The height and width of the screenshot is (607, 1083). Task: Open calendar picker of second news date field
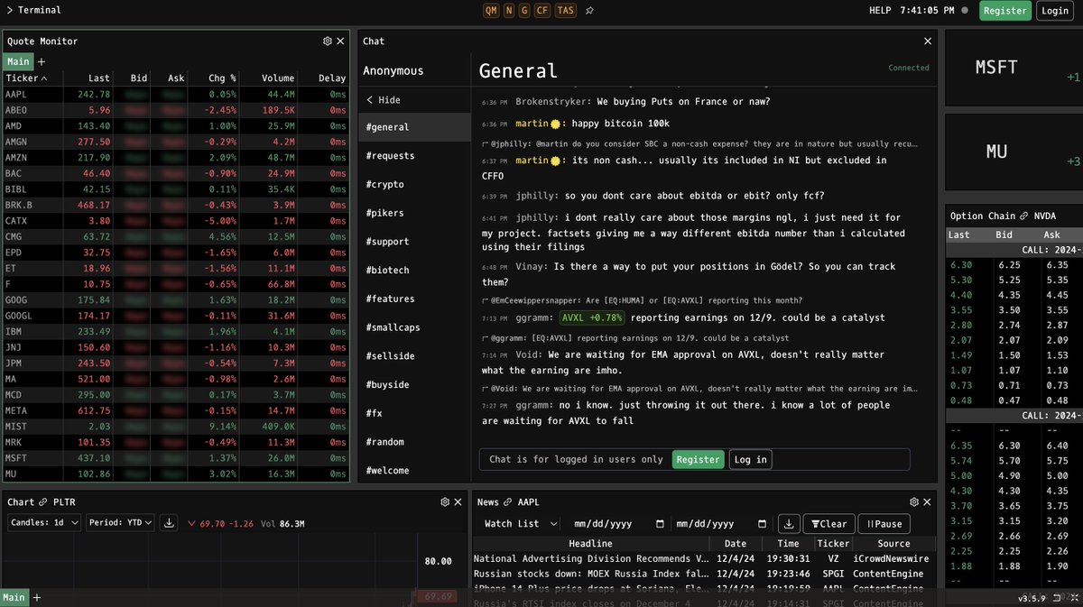click(762, 524)
